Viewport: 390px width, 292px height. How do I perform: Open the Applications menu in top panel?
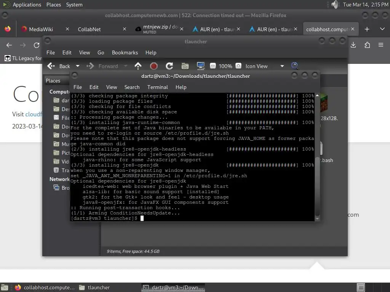click(x=27, y=5)
